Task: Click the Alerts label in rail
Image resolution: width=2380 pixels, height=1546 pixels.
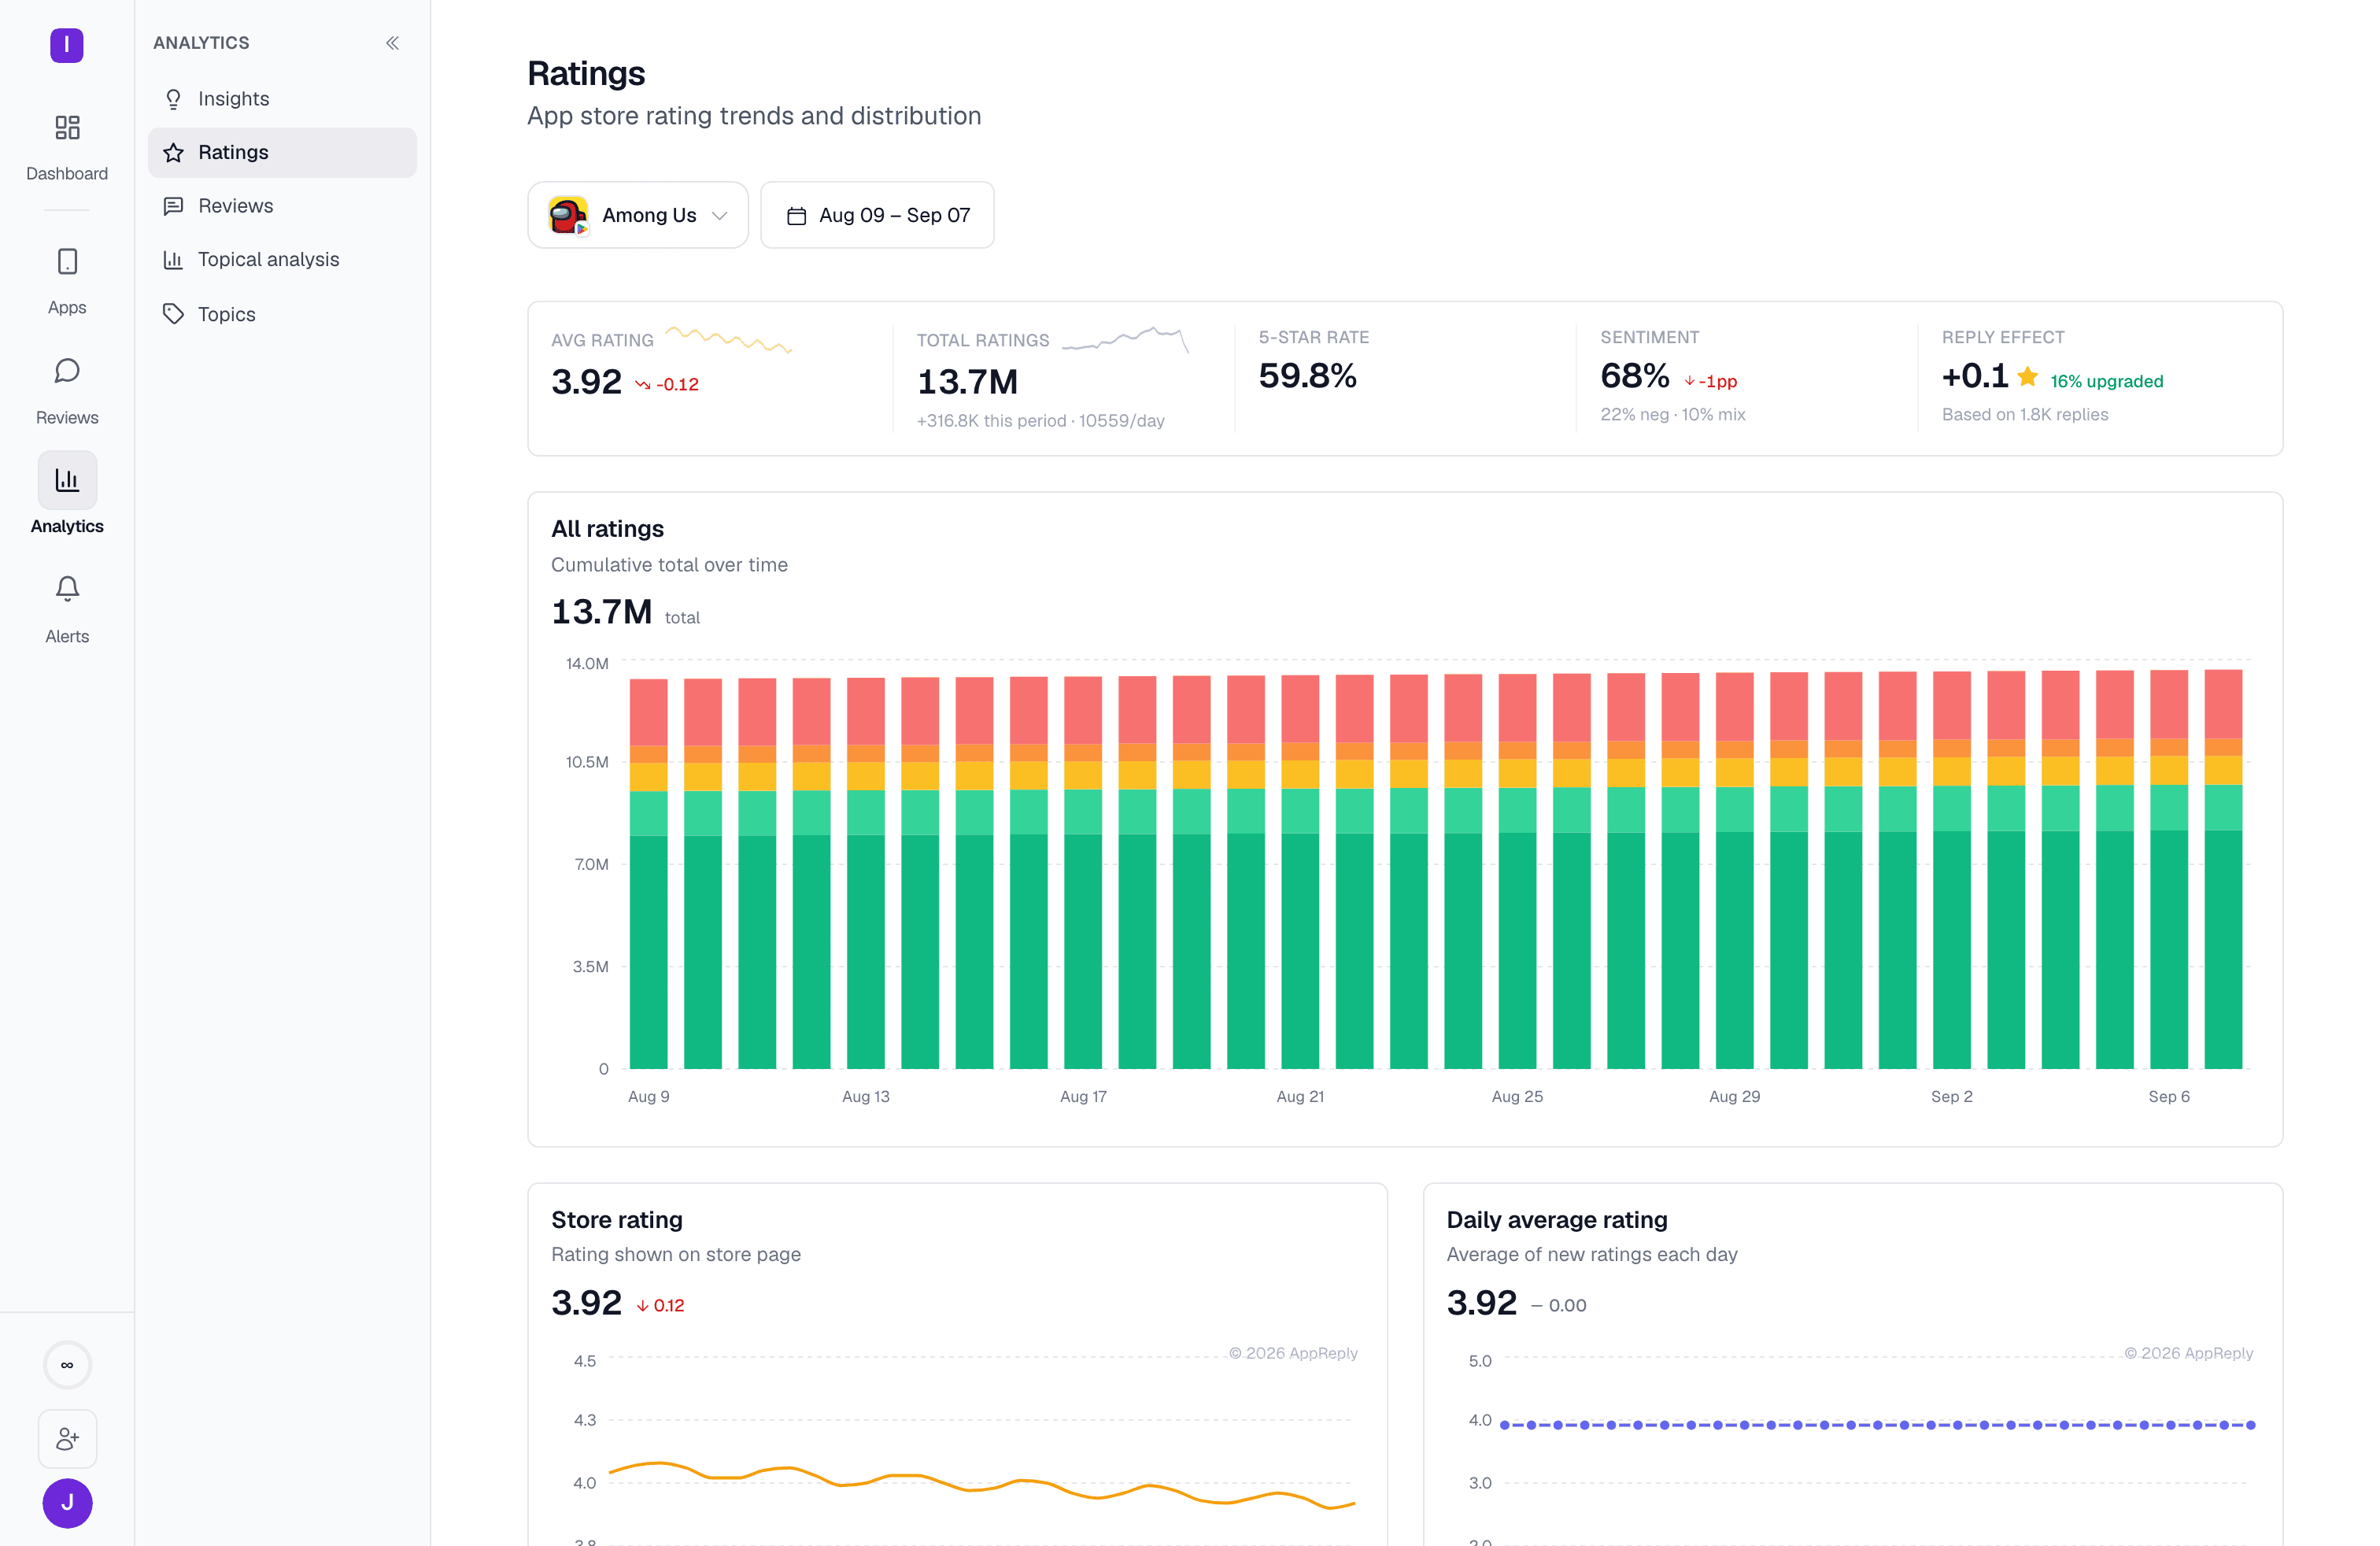Action: (x=67, y=637)
